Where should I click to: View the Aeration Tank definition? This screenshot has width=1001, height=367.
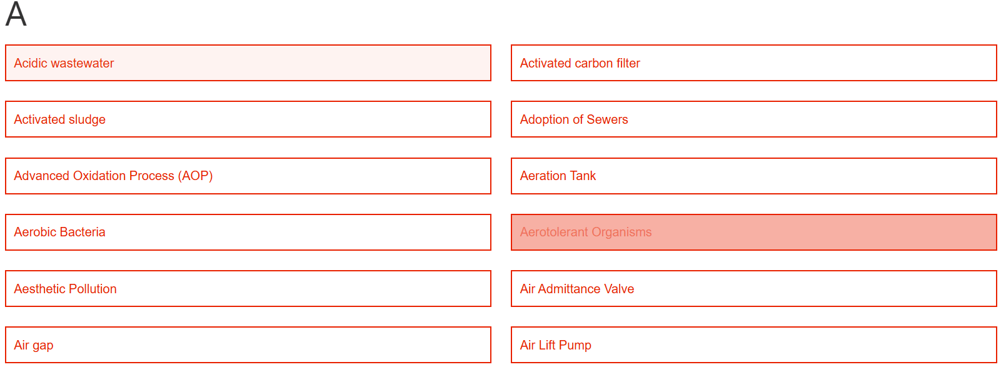point(754,176)
